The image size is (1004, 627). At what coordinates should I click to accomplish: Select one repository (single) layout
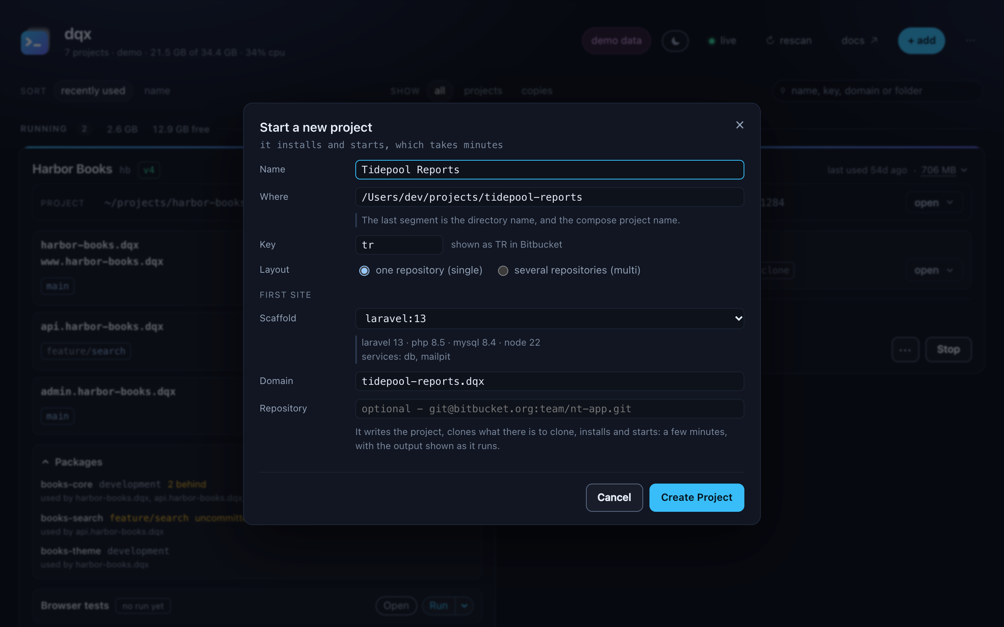point(421,270)
